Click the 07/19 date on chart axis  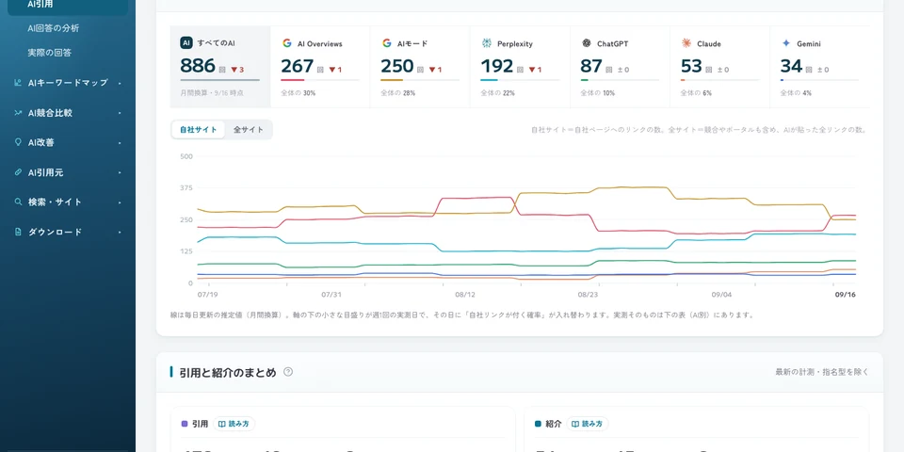tap(207, 295)
